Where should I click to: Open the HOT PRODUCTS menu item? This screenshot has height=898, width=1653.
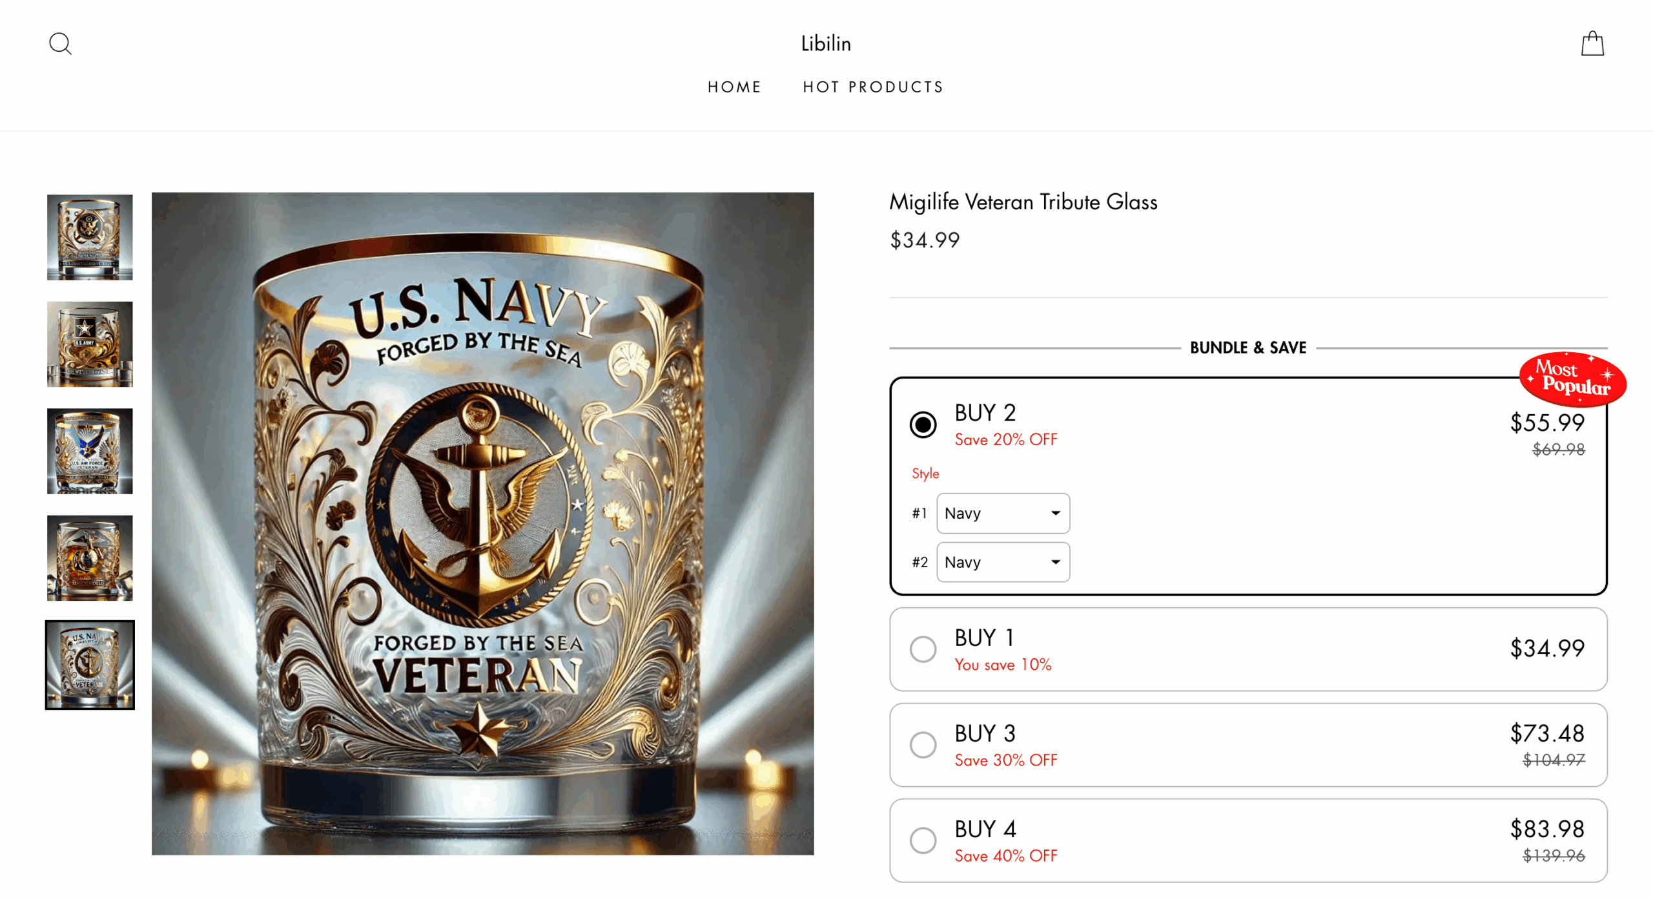(x=873, y=87)
